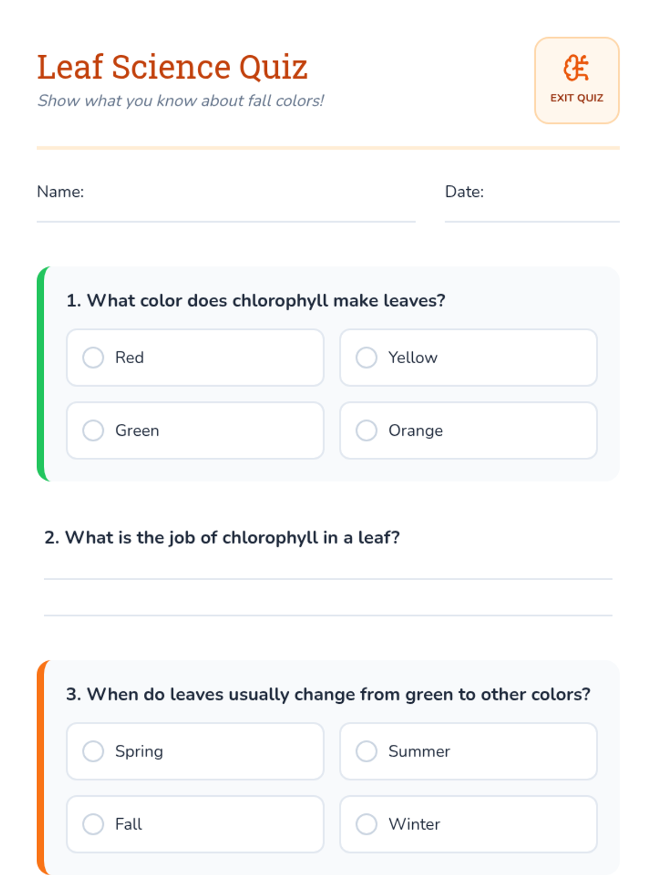This screenshot has height=875, width=656.
Task: Click the question 1 chlorophyll color heading
Action: 256,301
